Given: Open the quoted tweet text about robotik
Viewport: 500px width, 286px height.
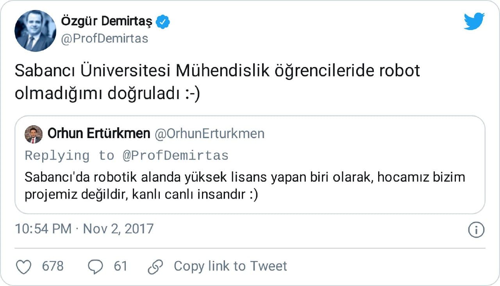Looking at the screenshot, I should 245,177.
